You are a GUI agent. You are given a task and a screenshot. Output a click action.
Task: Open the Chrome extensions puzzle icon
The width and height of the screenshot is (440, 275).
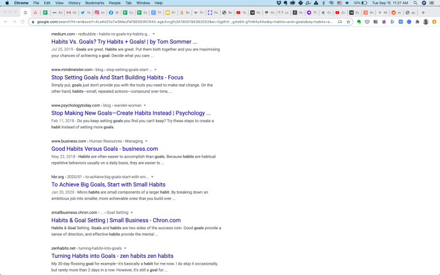(x=418, y=22)
